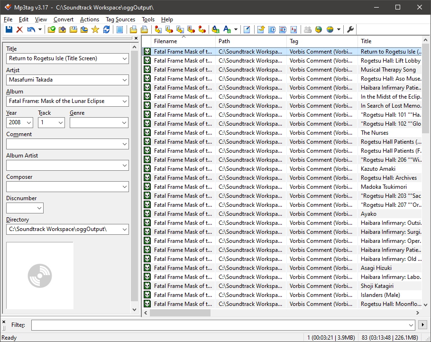Open the File menu
Image resolution: width=431 pixels, height=342 pixels.
(x=8, y=19)
